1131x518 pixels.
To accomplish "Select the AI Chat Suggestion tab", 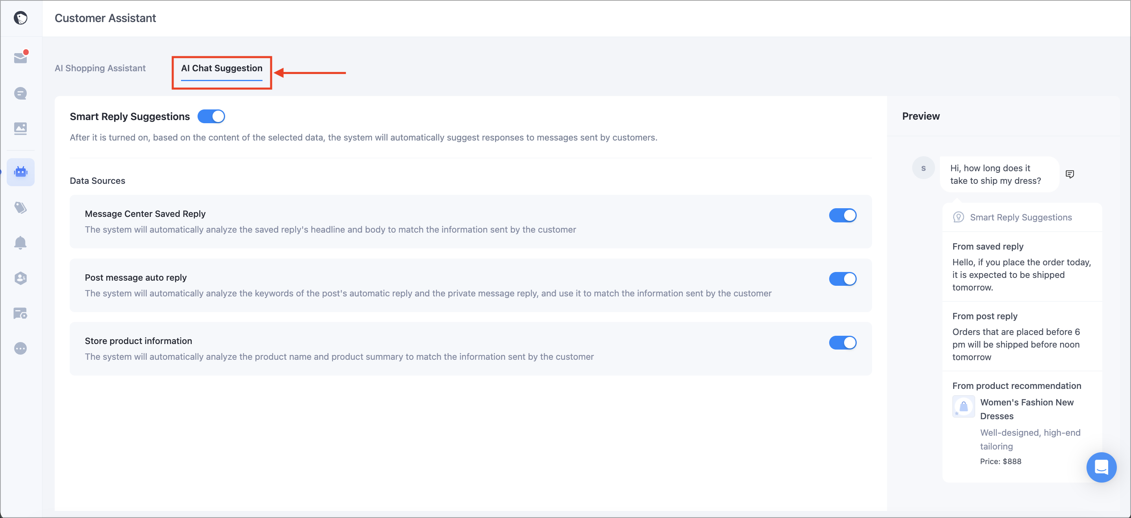I will [x=222, y=68].
